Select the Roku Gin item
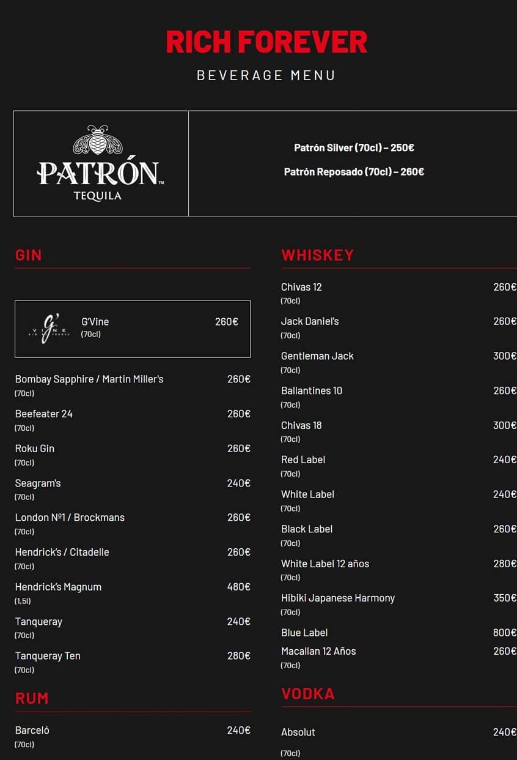517x760 pixels. coord(35,449)
